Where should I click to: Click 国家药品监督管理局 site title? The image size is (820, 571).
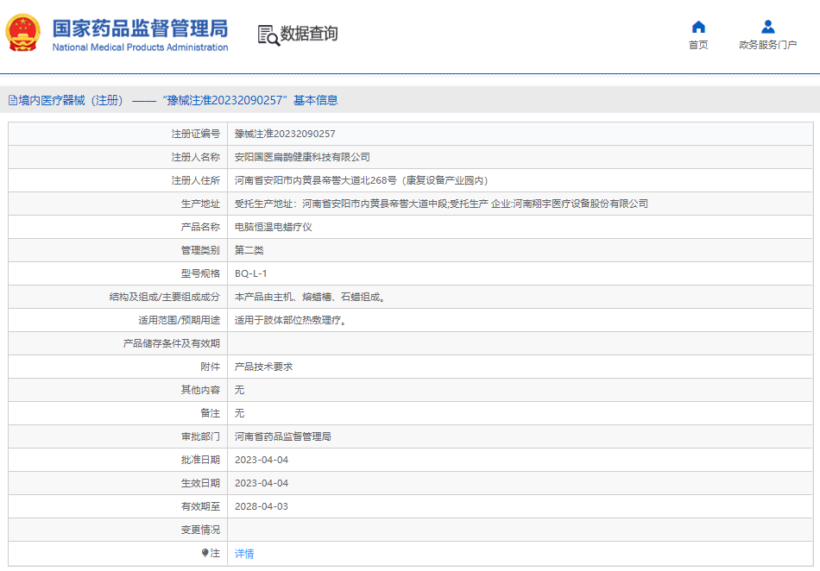coord(140,28)
